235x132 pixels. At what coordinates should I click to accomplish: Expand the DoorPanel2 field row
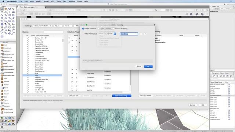point(72,82)
